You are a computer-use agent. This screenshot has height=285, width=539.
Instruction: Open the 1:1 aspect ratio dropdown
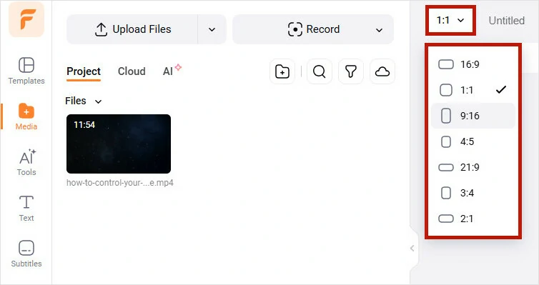click(x=450, y=20)
